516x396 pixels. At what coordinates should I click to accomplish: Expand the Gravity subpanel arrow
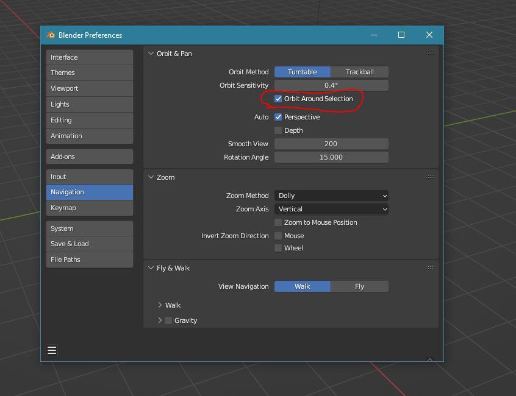(x=160, y=320)
